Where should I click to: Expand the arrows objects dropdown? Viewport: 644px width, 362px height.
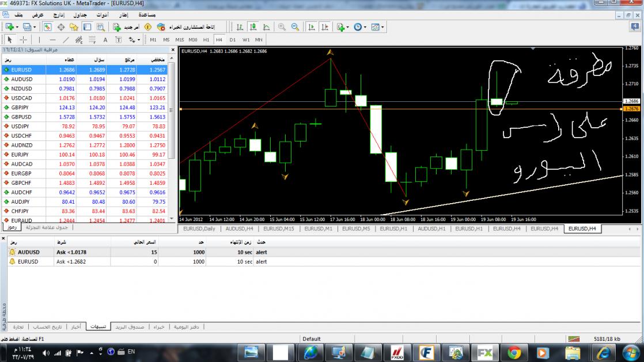139,40
